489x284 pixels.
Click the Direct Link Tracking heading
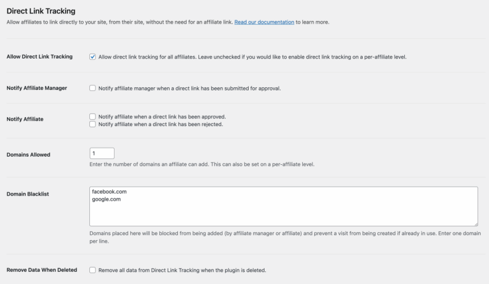click(x=41, y=11)
